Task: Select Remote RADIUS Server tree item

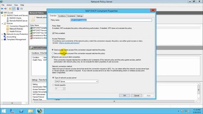Action: click(18, 21)
